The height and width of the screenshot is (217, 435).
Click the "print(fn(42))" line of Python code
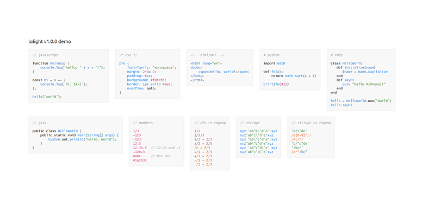tap(276, 84)
